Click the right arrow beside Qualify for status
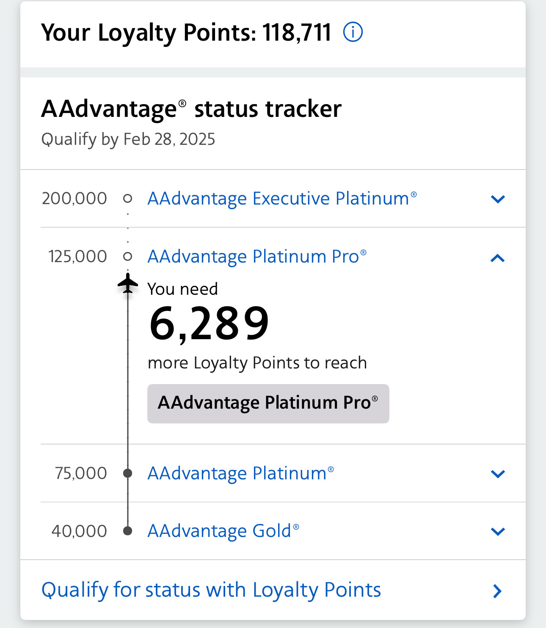Viewport: 546px width, 628px height. pos(498,591)
